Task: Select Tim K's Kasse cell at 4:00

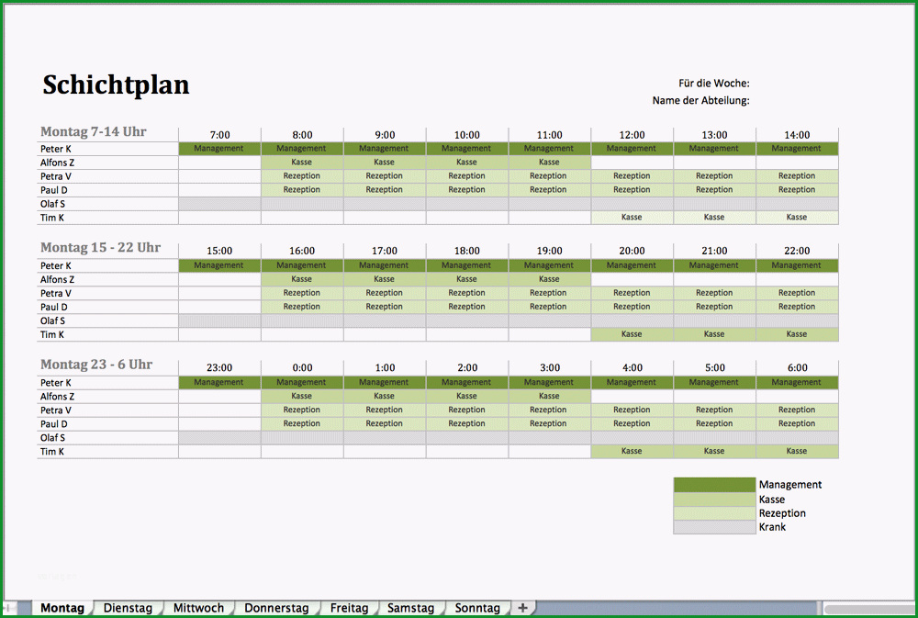Action: 632,451
